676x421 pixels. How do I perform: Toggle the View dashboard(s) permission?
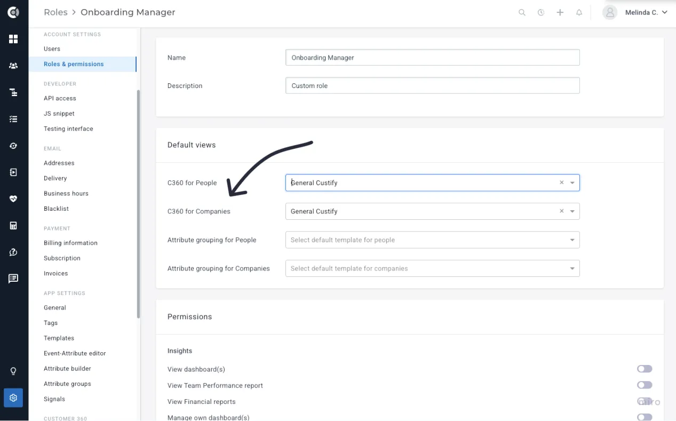pos(645,369)
